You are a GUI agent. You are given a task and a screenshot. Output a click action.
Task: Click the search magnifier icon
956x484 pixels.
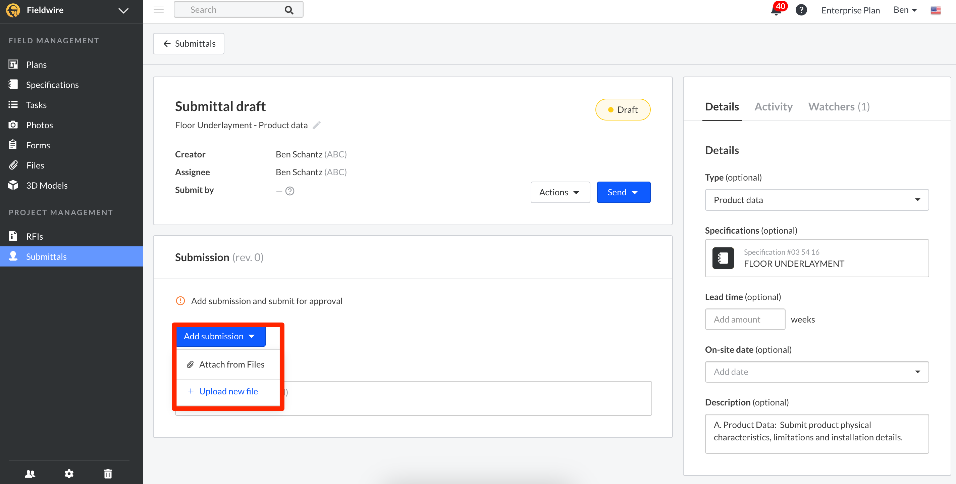289,10
